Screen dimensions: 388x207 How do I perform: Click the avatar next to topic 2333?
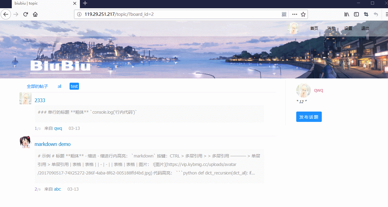(26, 98)
